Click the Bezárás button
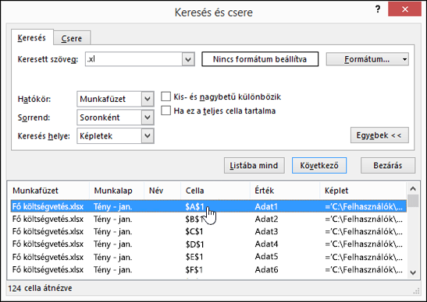The image size is (427, 302). point(388,165)
